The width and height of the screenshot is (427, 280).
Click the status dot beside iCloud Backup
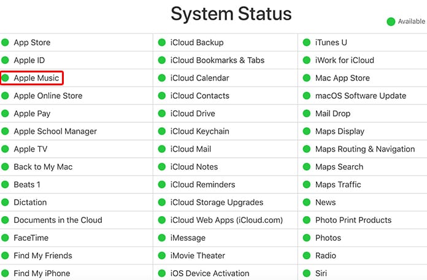pos(162,42)
